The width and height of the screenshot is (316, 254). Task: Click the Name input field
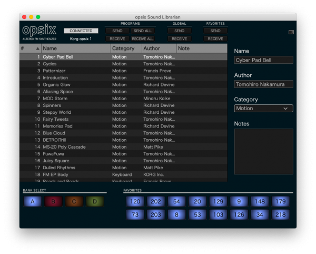[x=263, y=60]
